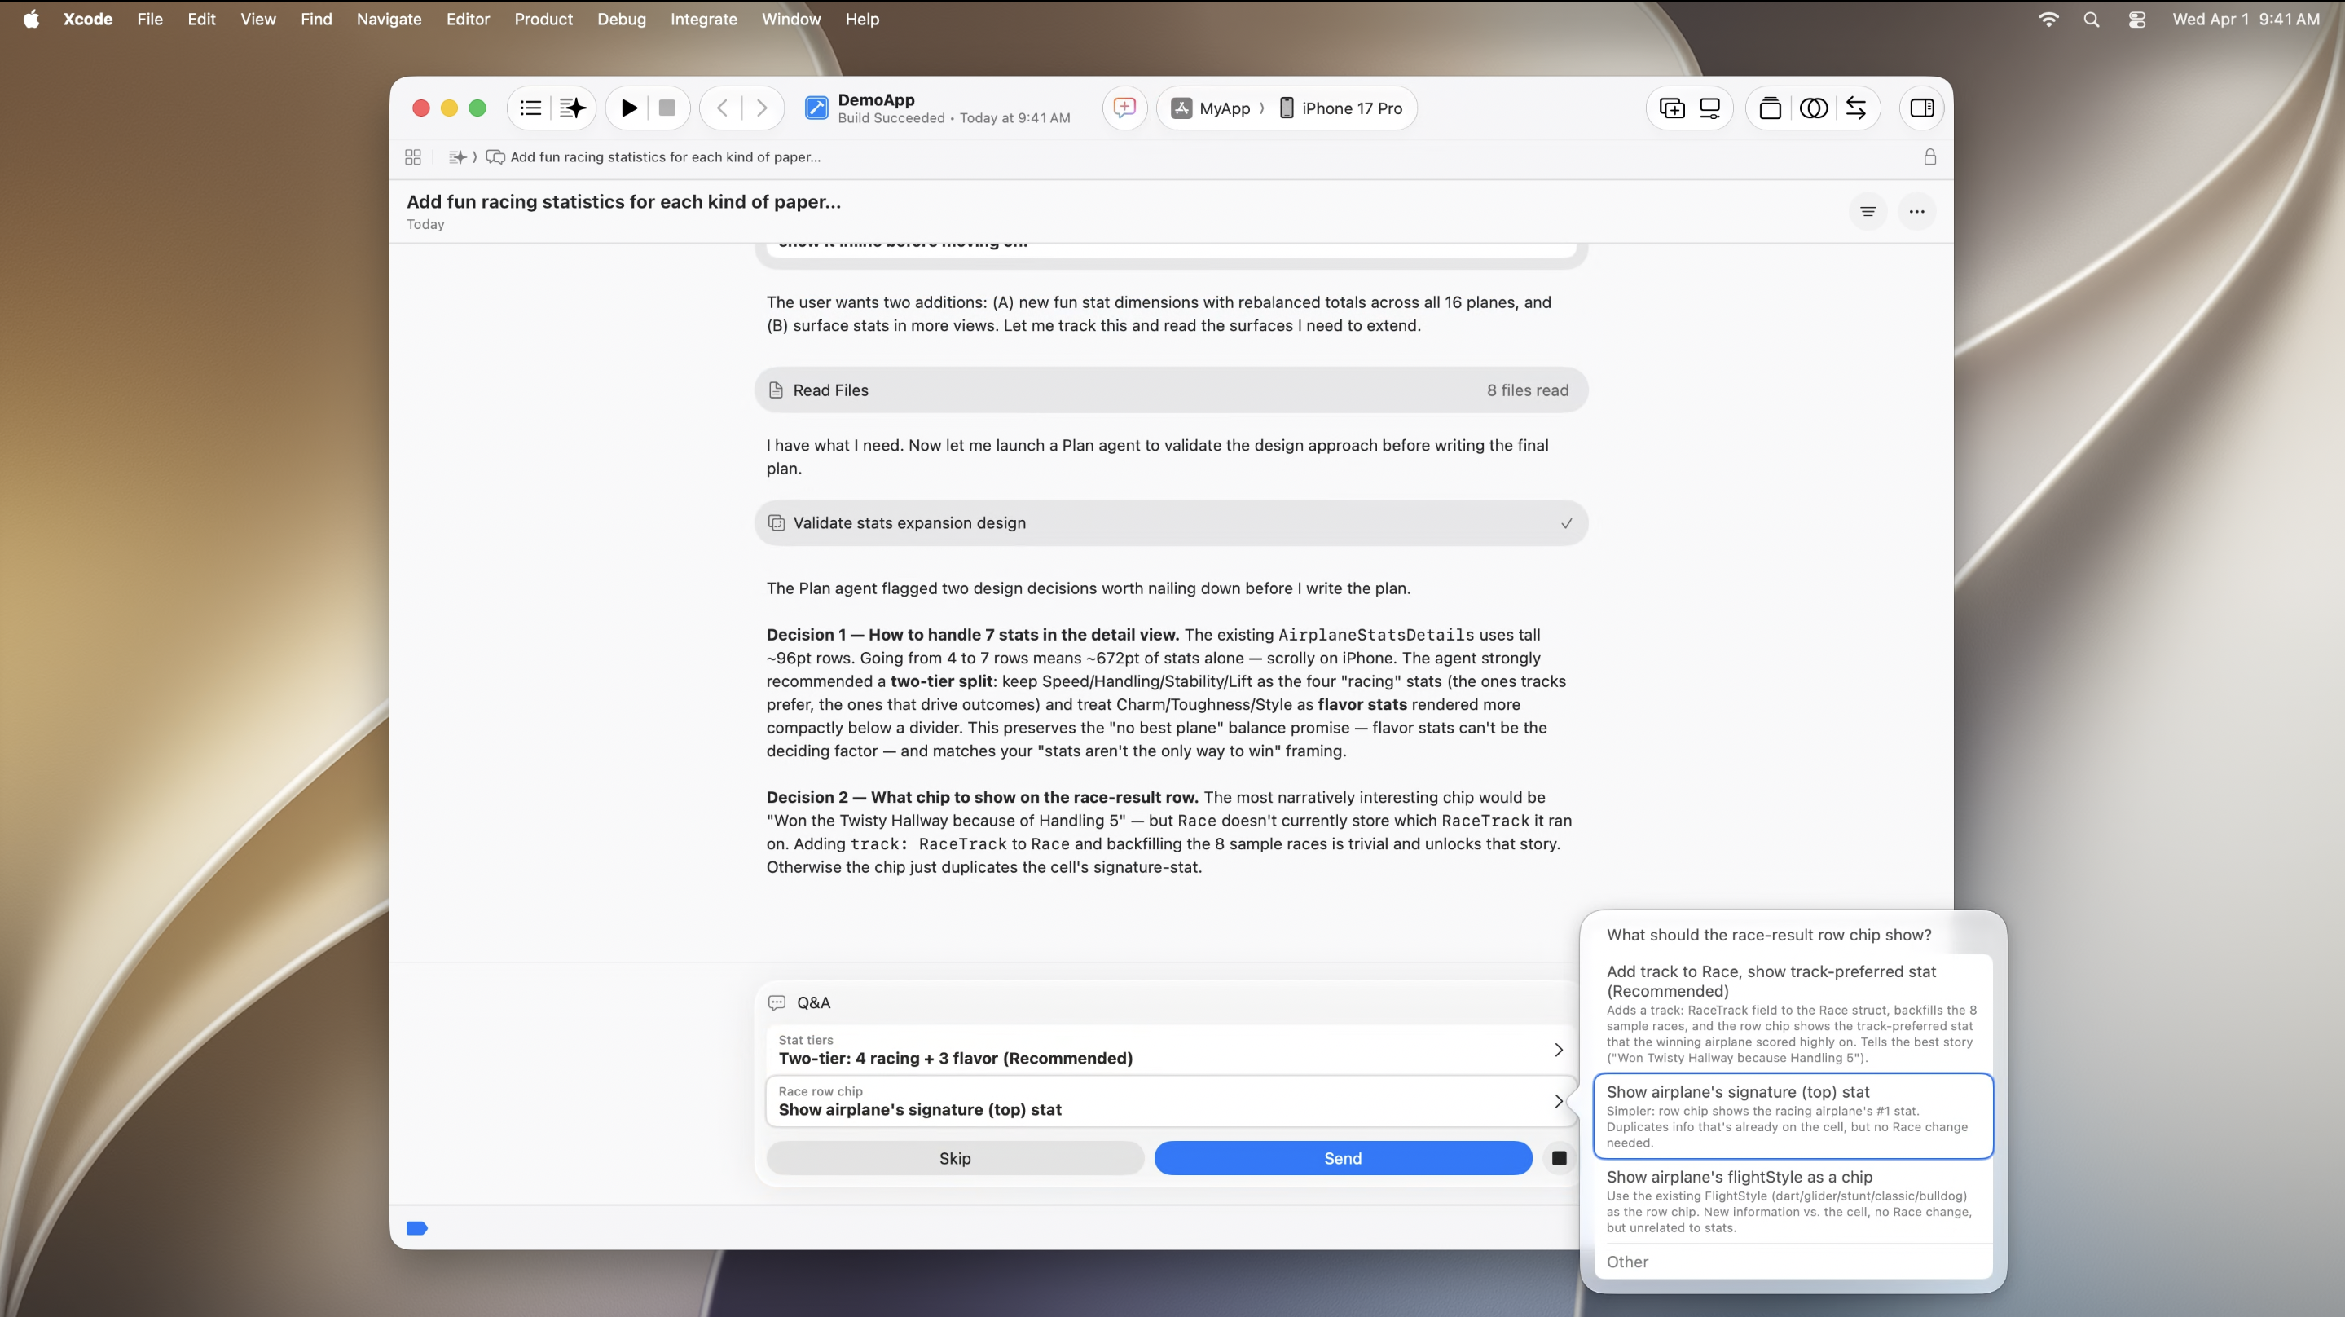Viewport: 2345px width, 1317px height.
Task: Expand the Validate stats expansion design row
Action: click(x=1171, y=522)
